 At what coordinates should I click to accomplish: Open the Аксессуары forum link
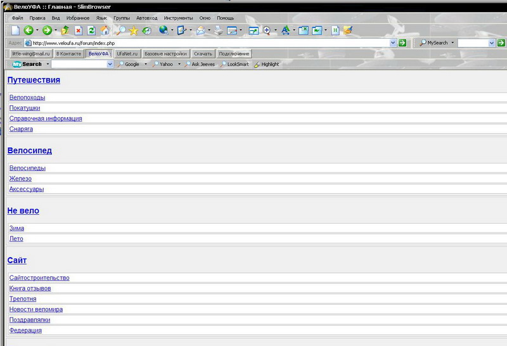click(27, 189)
